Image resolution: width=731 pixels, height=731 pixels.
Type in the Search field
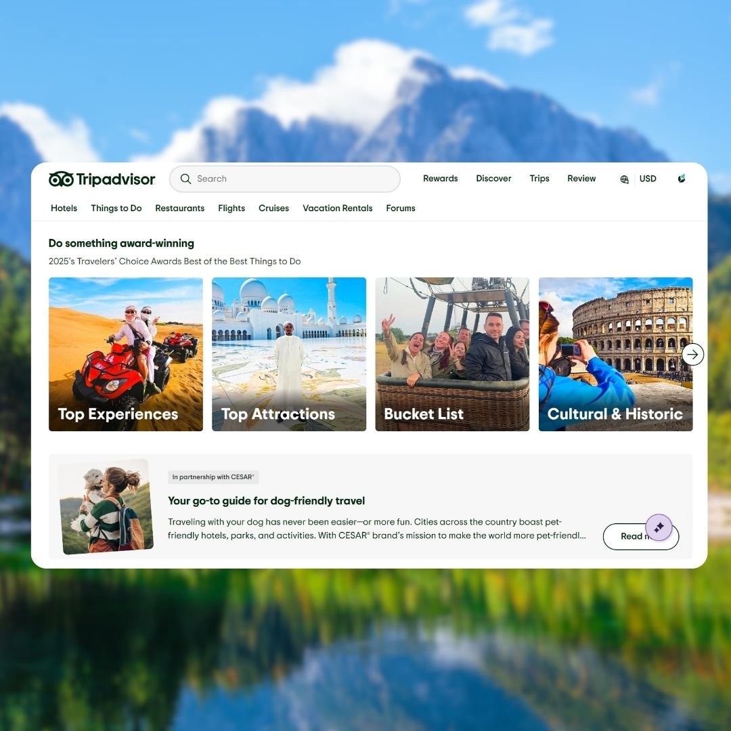tap(291, 179)
